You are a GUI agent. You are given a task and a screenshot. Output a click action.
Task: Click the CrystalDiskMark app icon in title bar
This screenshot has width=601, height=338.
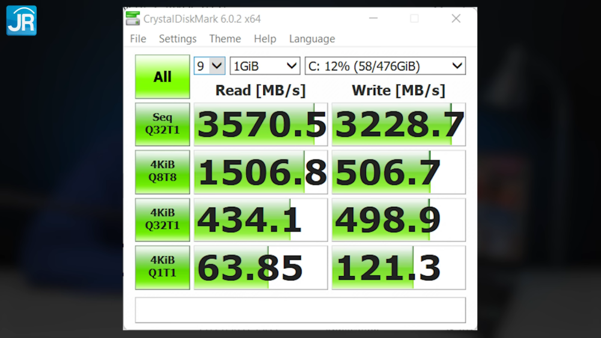[x=133, y=19]
